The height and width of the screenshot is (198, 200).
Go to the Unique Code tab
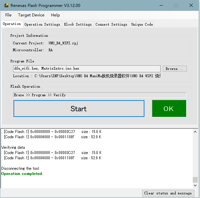pyautogui.click(x=142, y=24)
